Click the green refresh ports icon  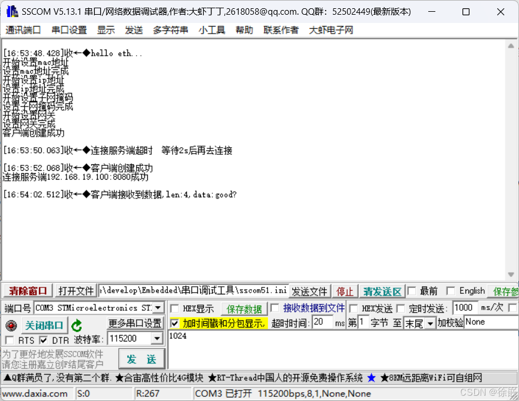point(77,326)
